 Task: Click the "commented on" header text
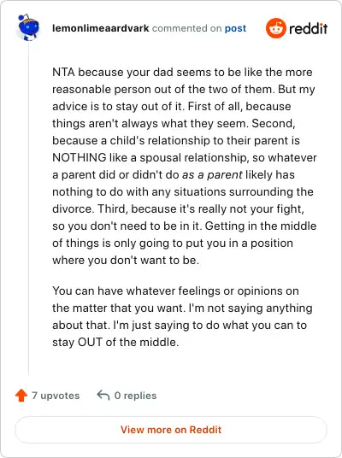(x=186, y=28)
